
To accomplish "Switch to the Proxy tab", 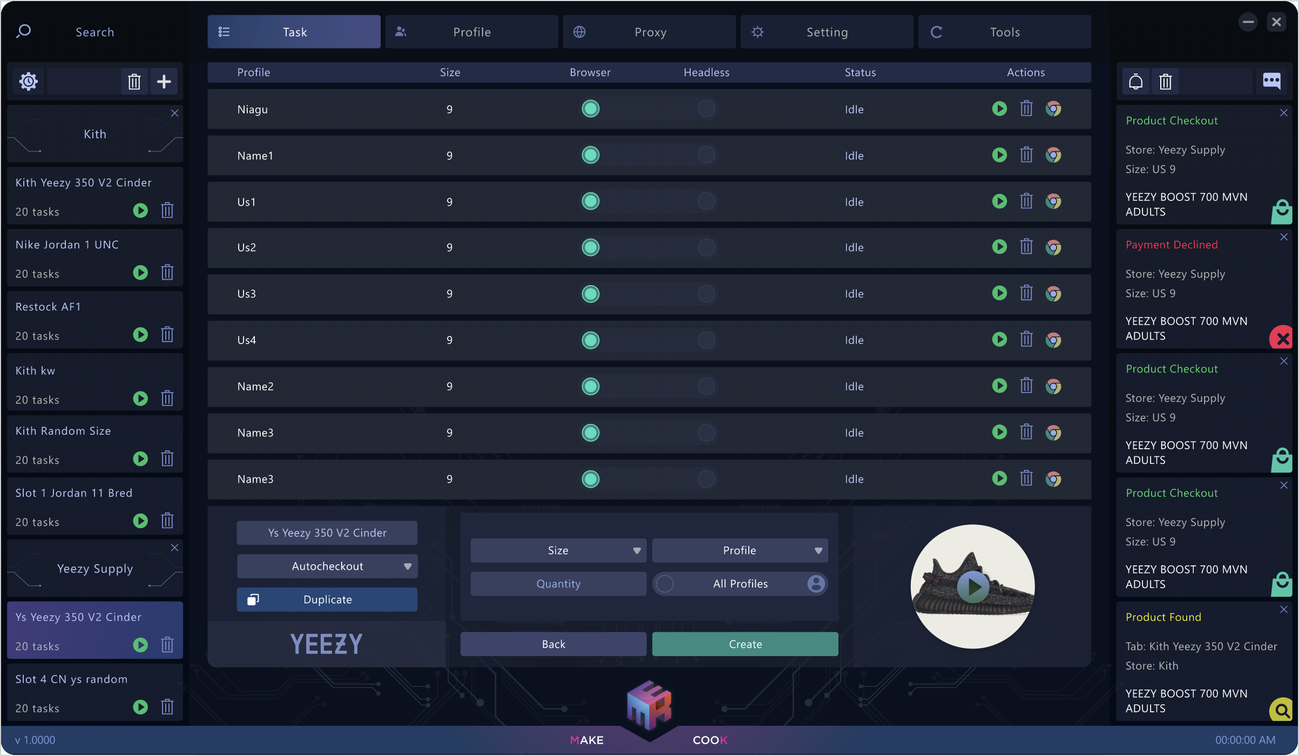I will [649, 32].
